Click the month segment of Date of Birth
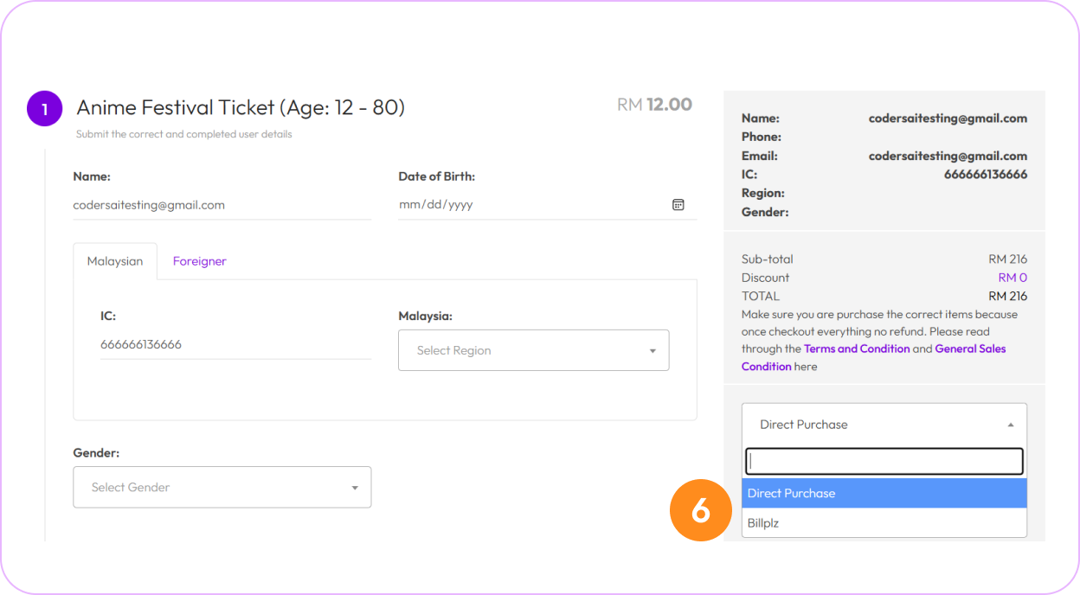Viewport: 1080px width, 595px height. [x=408, y=205]
